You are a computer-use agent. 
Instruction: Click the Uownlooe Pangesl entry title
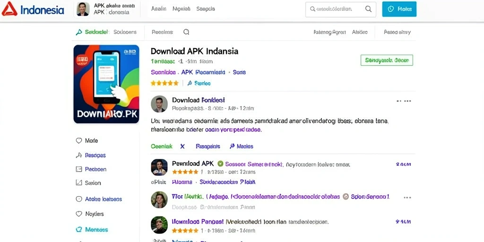pyautogui.click(x=198, y=221)
